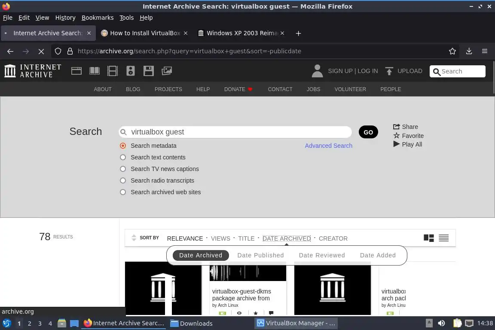Open the Web (Wayback) media icon
This screenshot has width=495, height=330.
[76, 71]
